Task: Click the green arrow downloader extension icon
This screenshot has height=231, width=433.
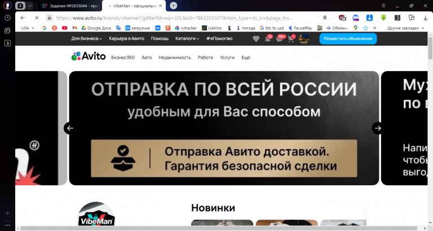Action: (x=383, y=18)
